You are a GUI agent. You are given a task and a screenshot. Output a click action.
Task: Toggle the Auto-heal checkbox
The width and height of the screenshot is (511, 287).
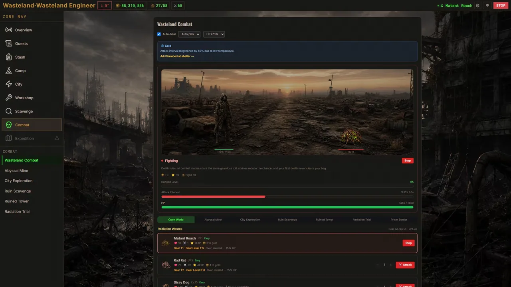click(x=159, y=34)
